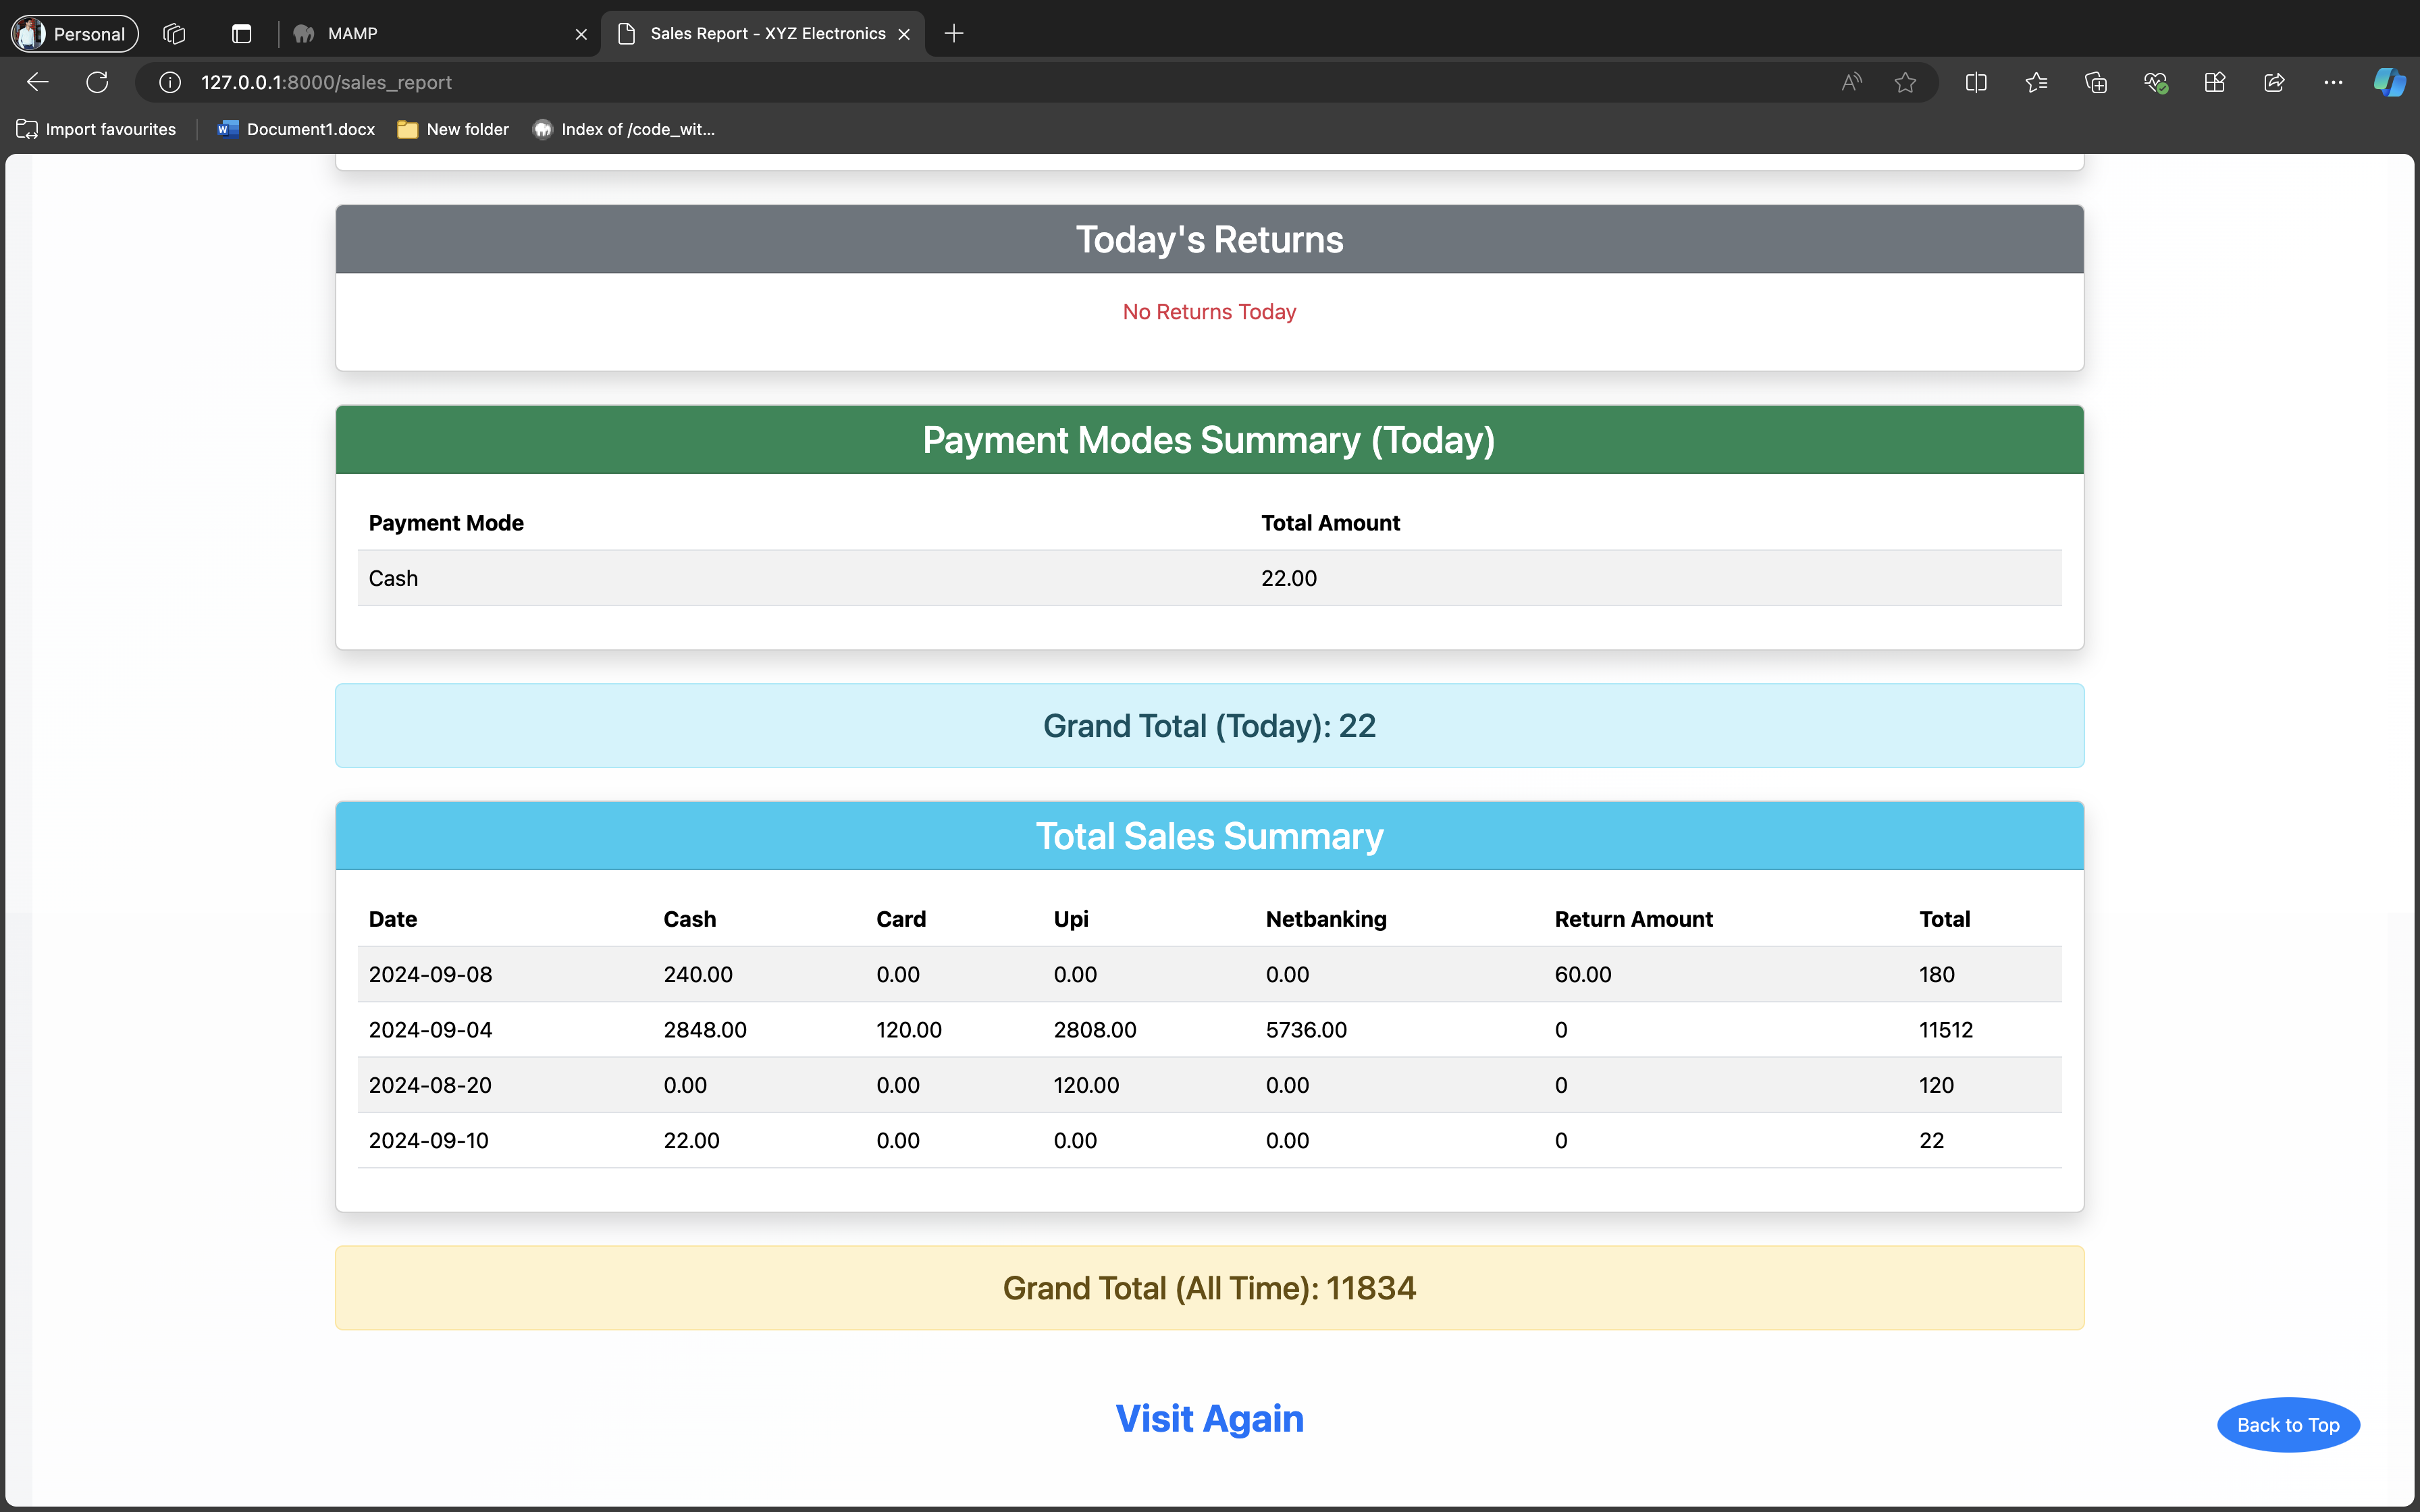Click the Share icon
Image resolution: width=2420 pixels, height=1512 pixels.
2274,82
